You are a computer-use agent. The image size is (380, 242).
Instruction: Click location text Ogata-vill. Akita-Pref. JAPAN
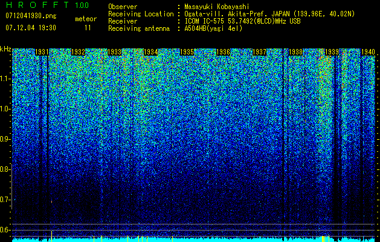coord(237,14)
